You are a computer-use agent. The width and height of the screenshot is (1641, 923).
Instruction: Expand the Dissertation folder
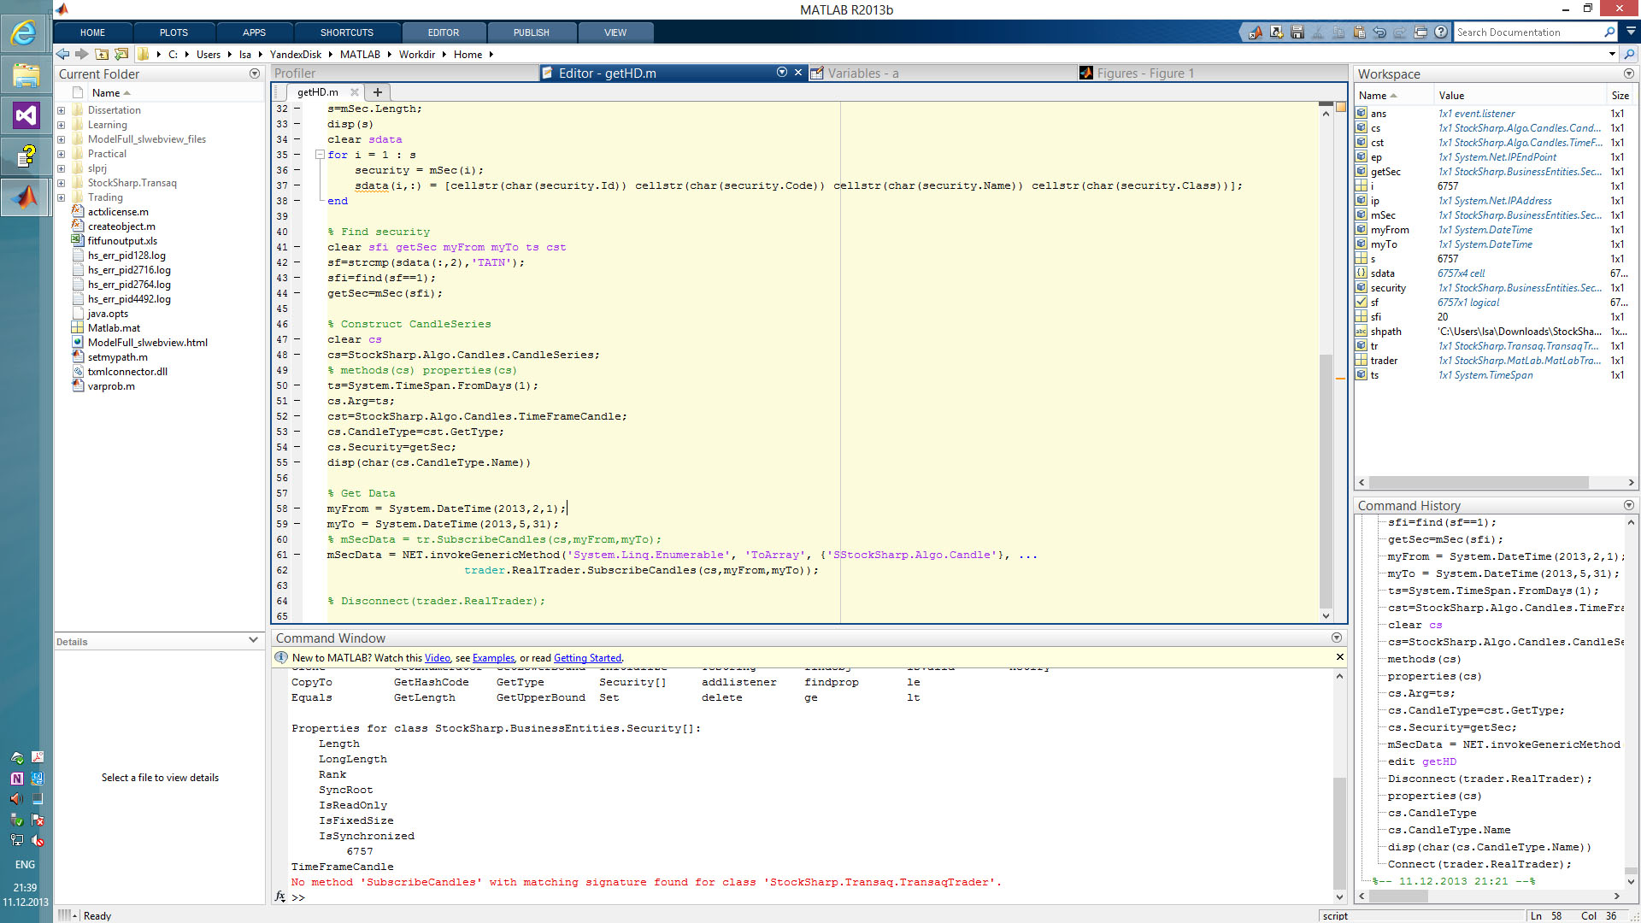click(61, 110)
